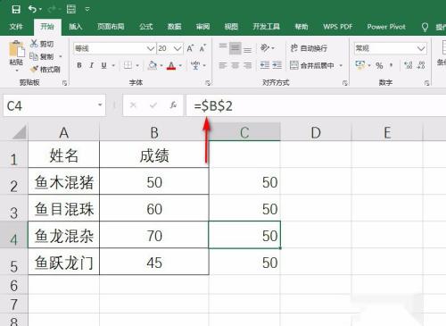Click the Increase Decimal icon
This screenshot has width=446, height=326.
pos(409,65)
